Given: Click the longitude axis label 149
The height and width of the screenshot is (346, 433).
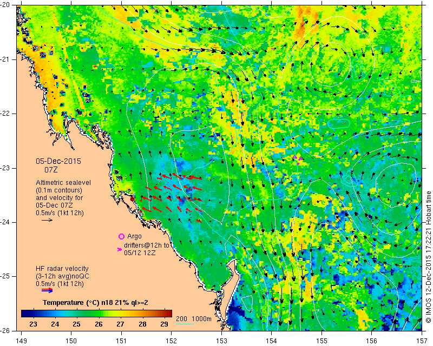Looking at the screenshot, I should [22, 341].
